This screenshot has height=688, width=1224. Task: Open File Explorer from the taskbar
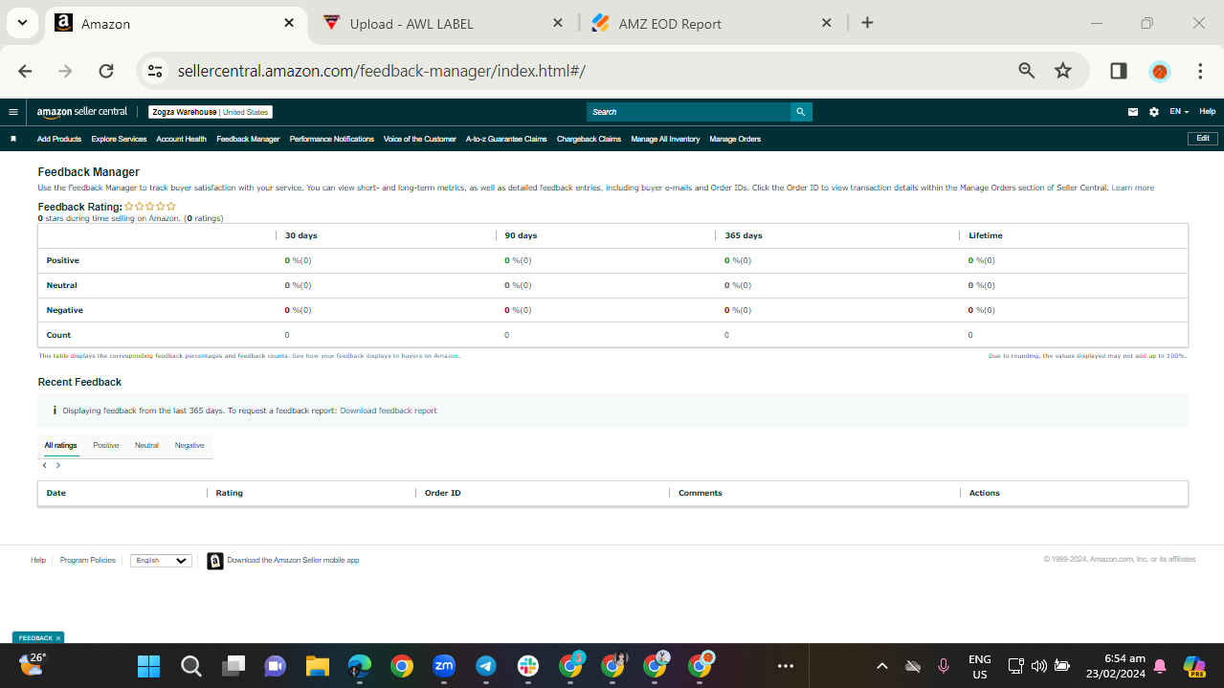[x=318, y=666]
